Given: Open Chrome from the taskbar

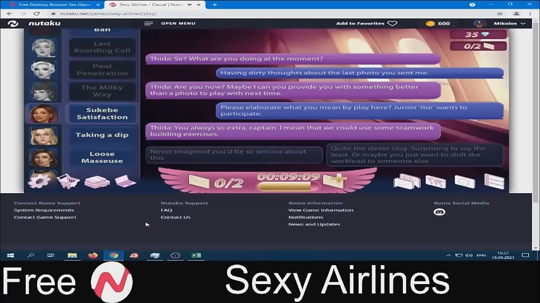Looking at the screenshot, I should pyautogui.click(x=113, y=255).
